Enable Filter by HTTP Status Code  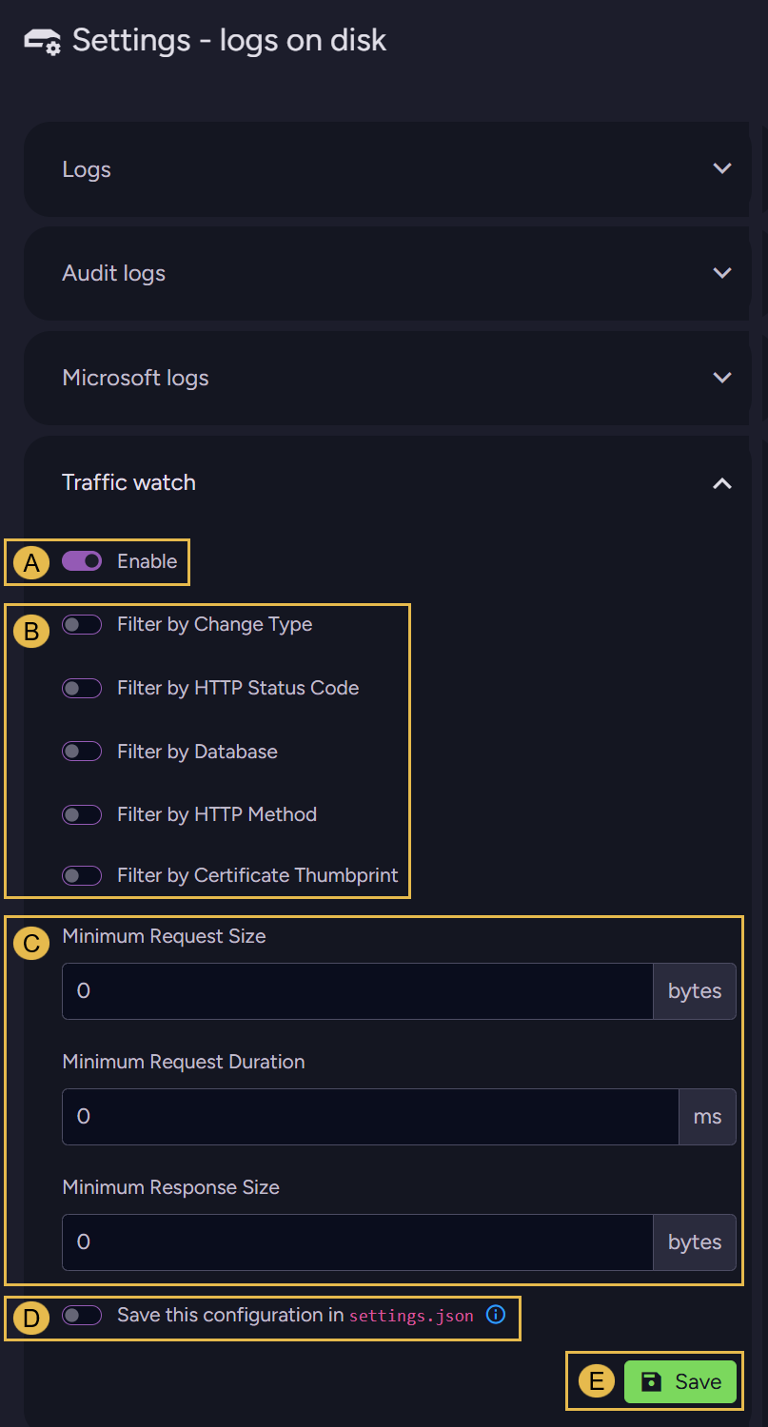coord(82,688)
